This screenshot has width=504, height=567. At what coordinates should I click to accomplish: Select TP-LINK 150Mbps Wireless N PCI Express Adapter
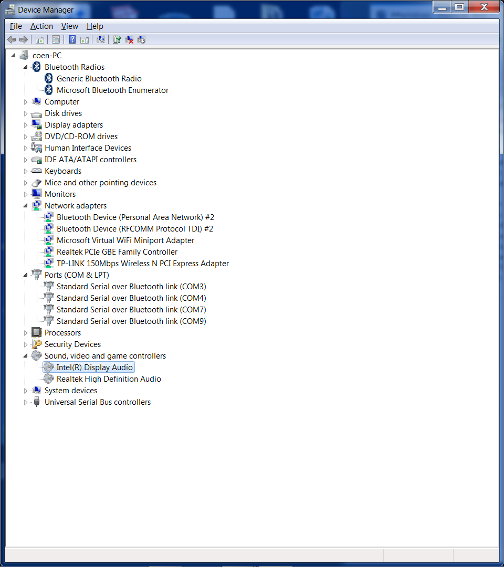tap(143, 263)
